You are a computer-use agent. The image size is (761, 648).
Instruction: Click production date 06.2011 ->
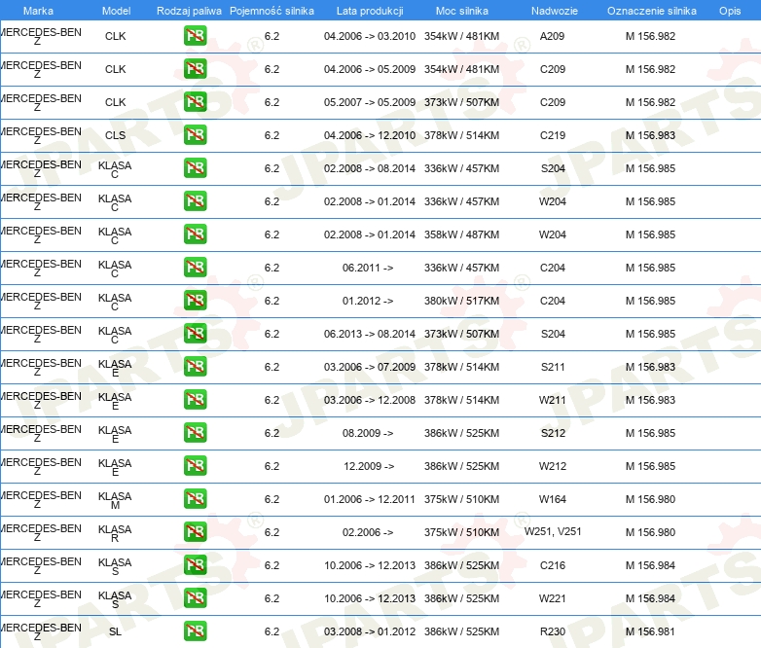pos(368,268)
